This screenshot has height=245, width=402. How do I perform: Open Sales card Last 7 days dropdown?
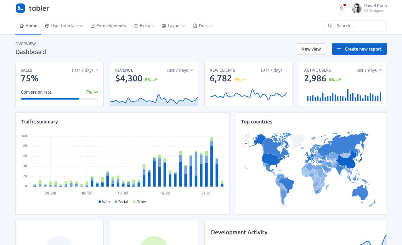(85, 70)
